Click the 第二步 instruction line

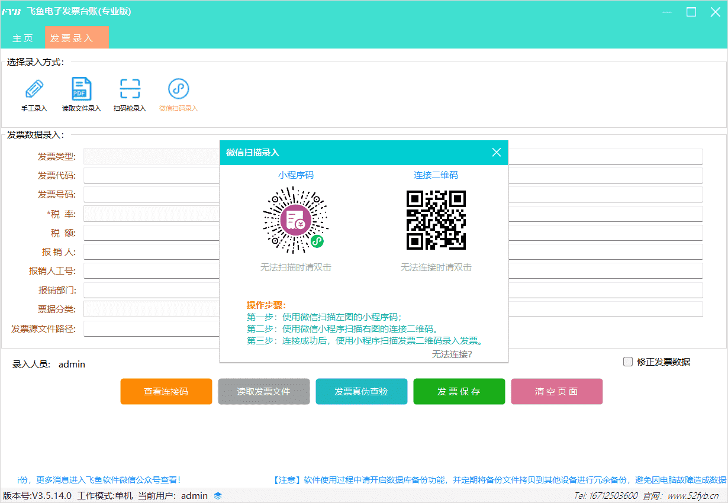coord(343,329)
